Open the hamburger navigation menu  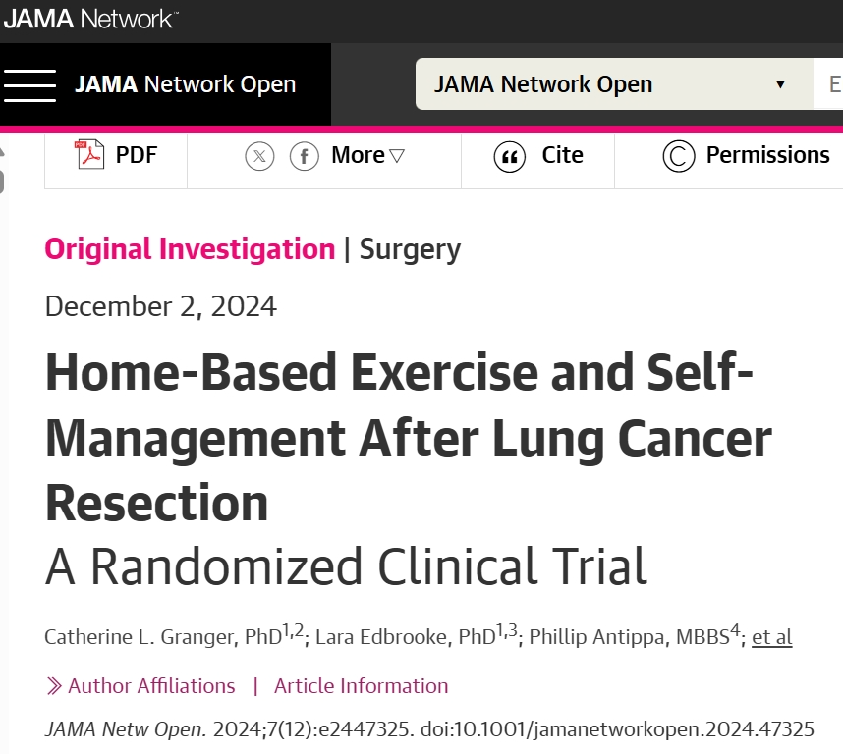(29, 84)
